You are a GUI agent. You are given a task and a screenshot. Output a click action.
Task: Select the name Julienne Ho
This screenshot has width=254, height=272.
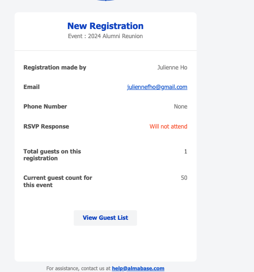coord(172,68)
